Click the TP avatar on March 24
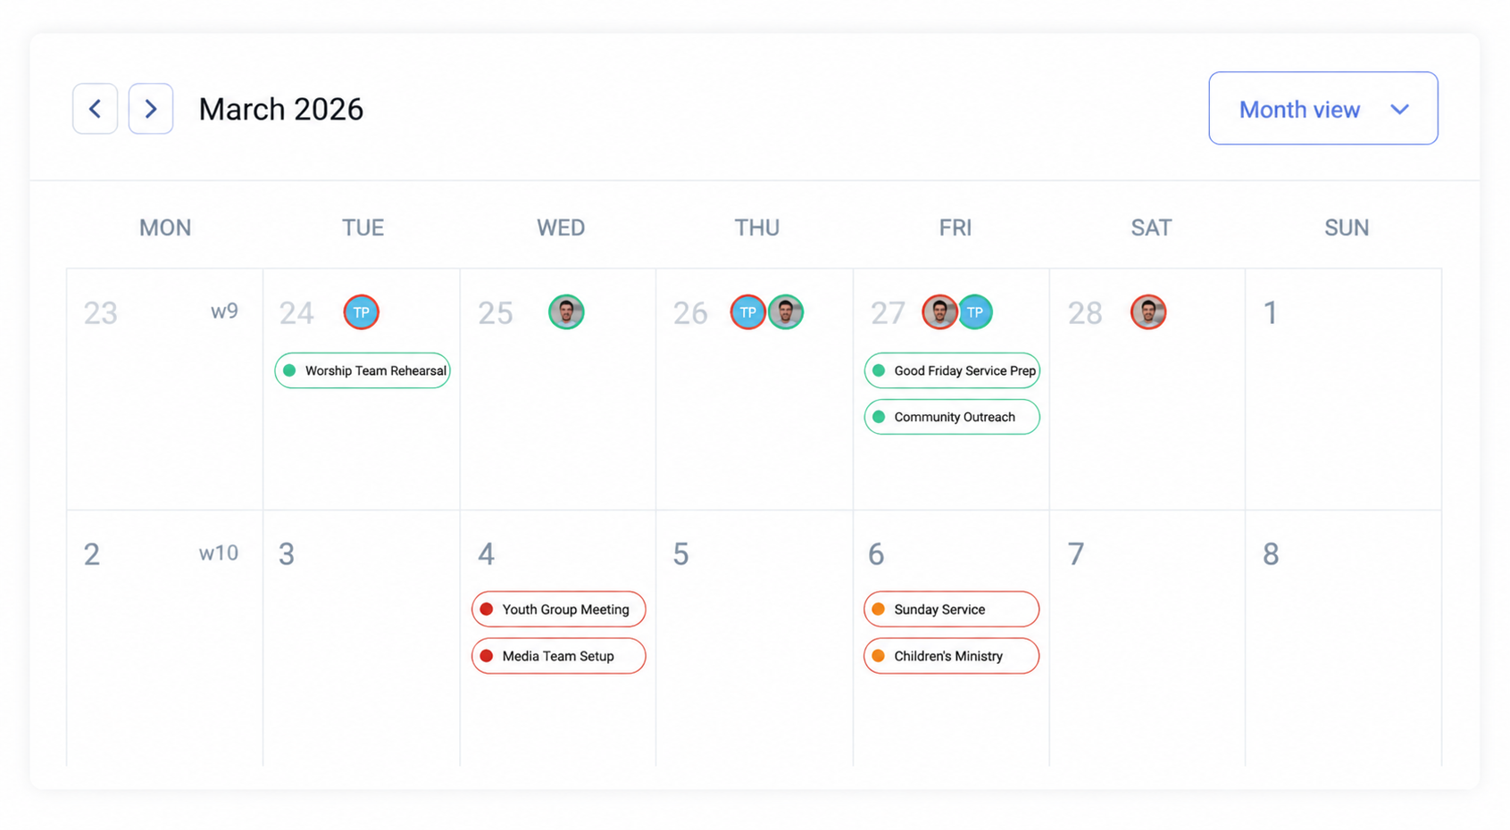This screenshot has width=1510, height=830. coord(361,311)
